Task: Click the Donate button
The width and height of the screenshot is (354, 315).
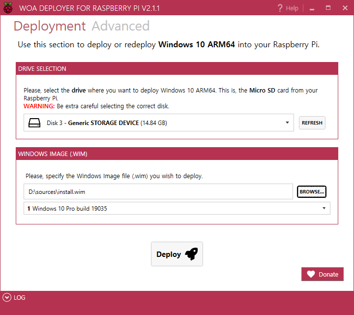Action: (323, 274)
